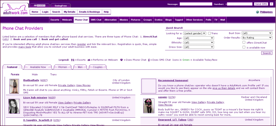Image resolution: width=276 pixels, height=126 pixels.
Task: Switch to the Escorts section
Action: (x=55, y=20)
